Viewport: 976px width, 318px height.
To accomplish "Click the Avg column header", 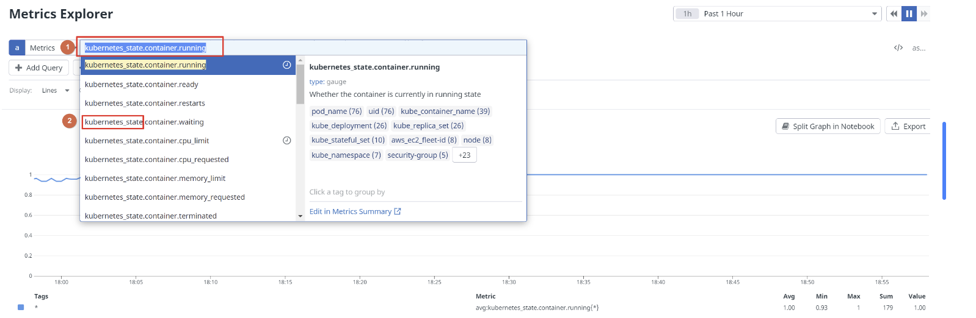I will click(x=789, y=297).
